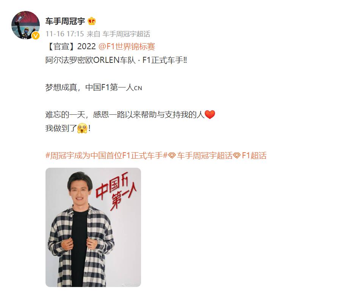This screenshot has height=298, width=364.
Task: Open the 车手周冠宇超话 super topic link
Action: point(204,155)
